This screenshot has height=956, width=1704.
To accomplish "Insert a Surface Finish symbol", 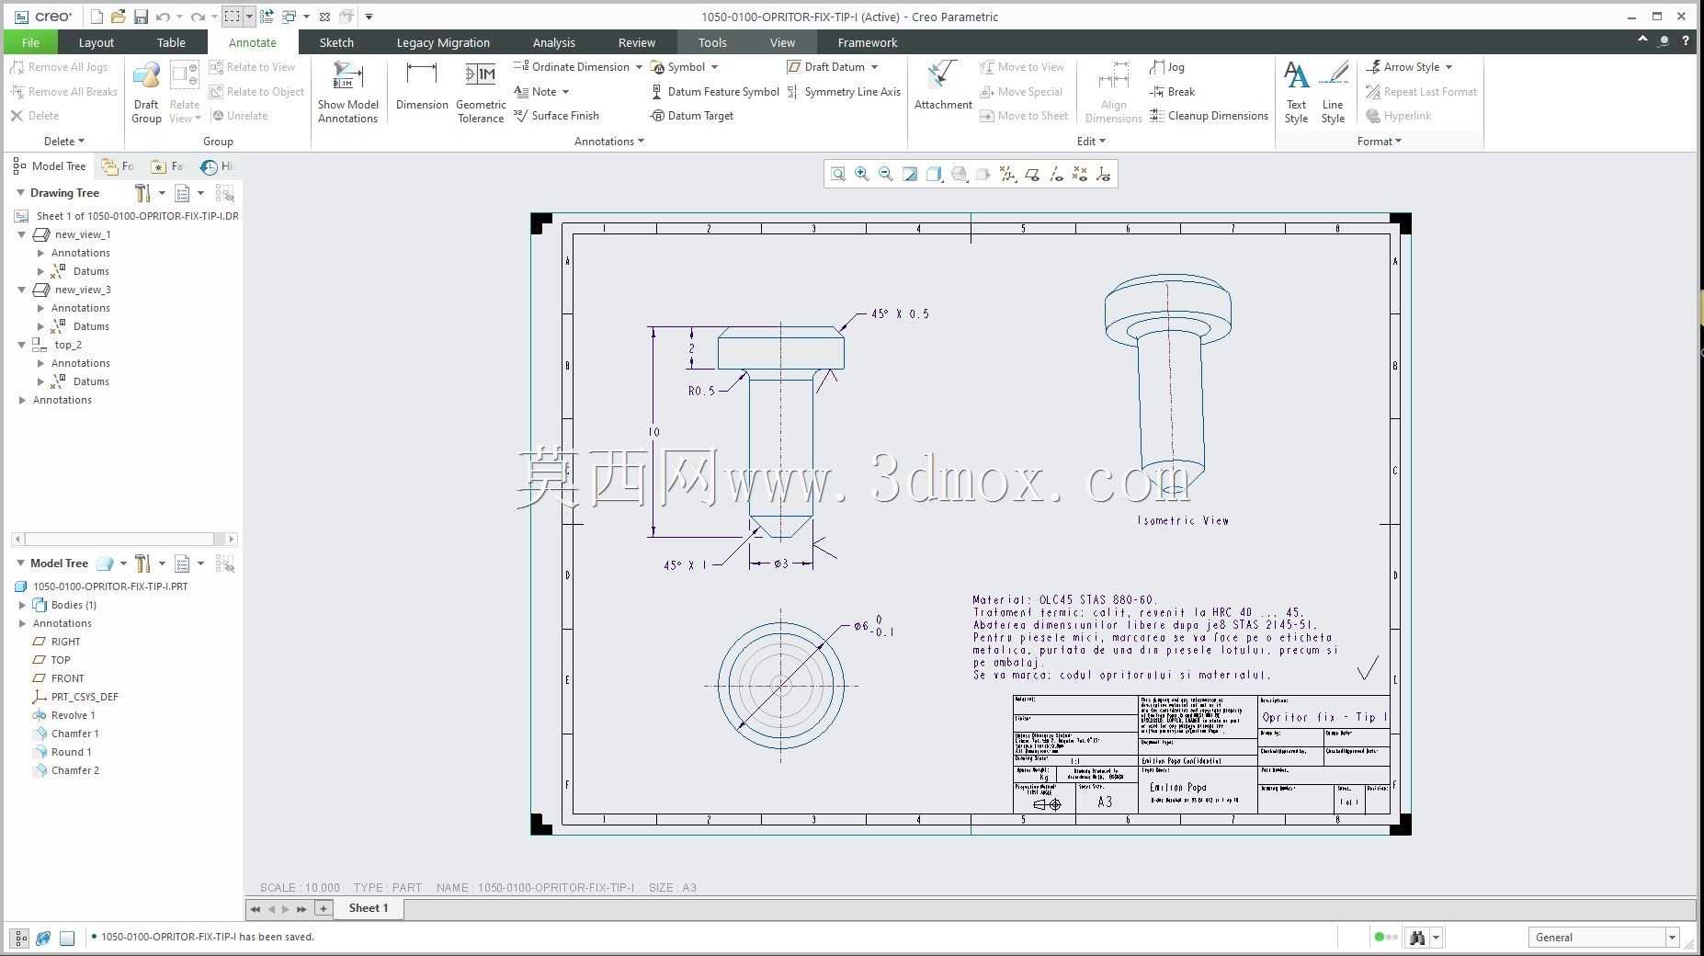I will pos(556,116).
